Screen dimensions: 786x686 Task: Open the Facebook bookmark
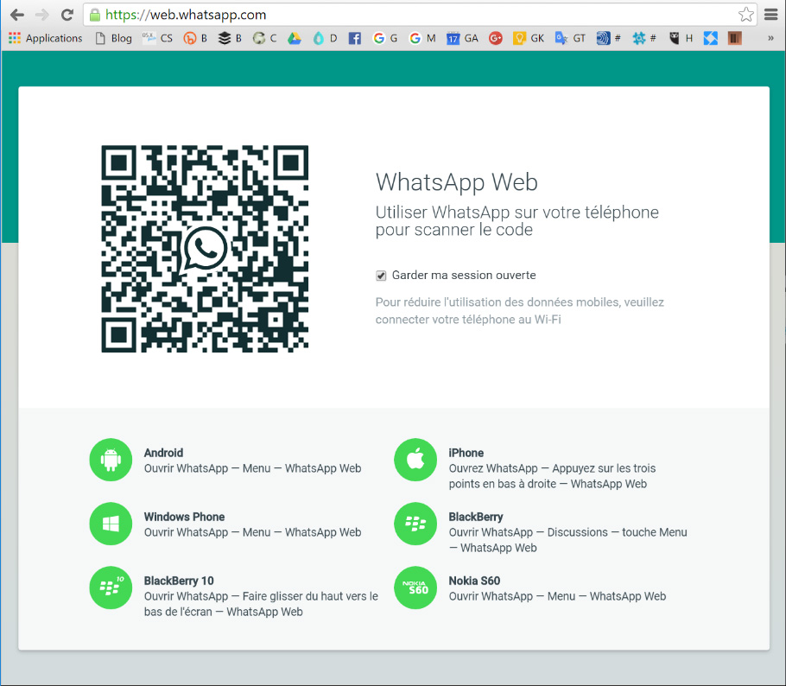(x=354, y=38)
